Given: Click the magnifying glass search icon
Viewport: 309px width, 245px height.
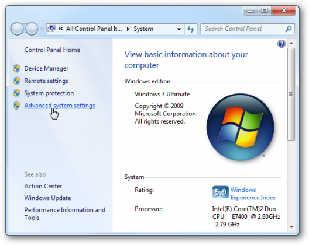Looking at the screenshot, I should point(289,29).
